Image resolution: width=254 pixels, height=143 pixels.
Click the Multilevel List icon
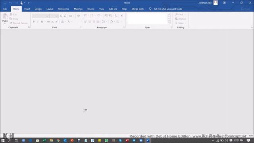(x=98, y=16)
